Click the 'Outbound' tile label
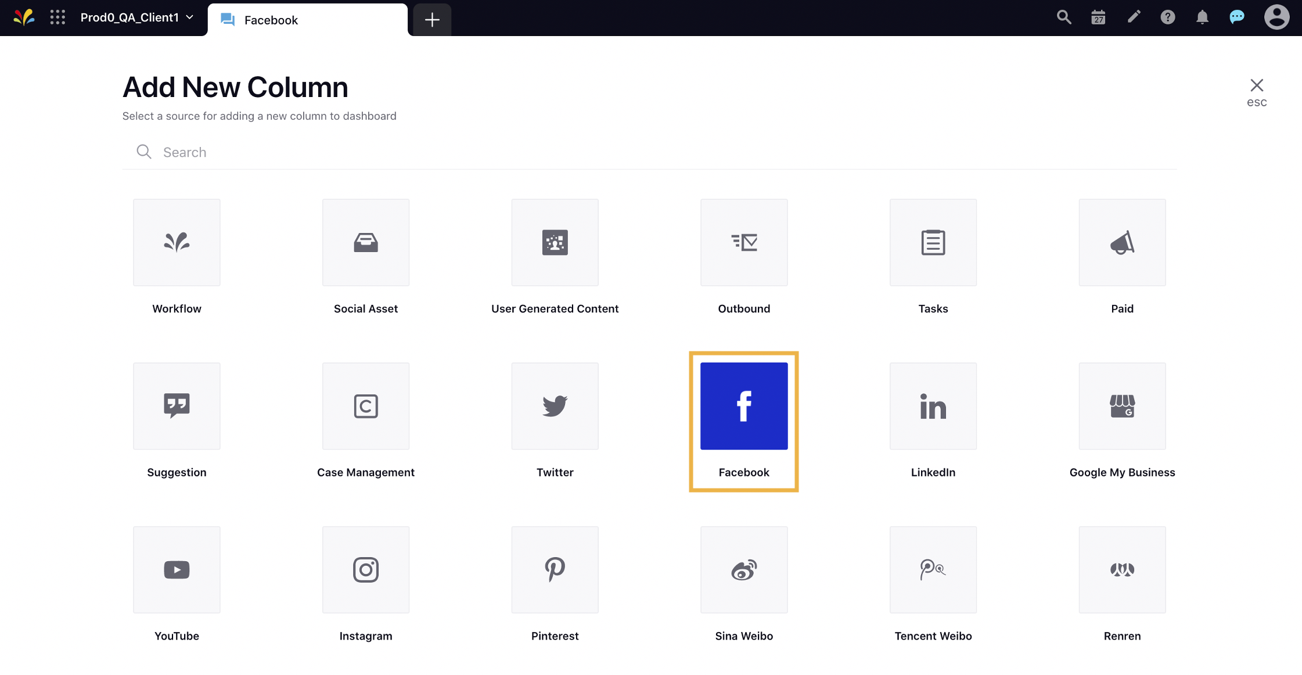Viewport: 1302px width, 675px height. [744, 308]
